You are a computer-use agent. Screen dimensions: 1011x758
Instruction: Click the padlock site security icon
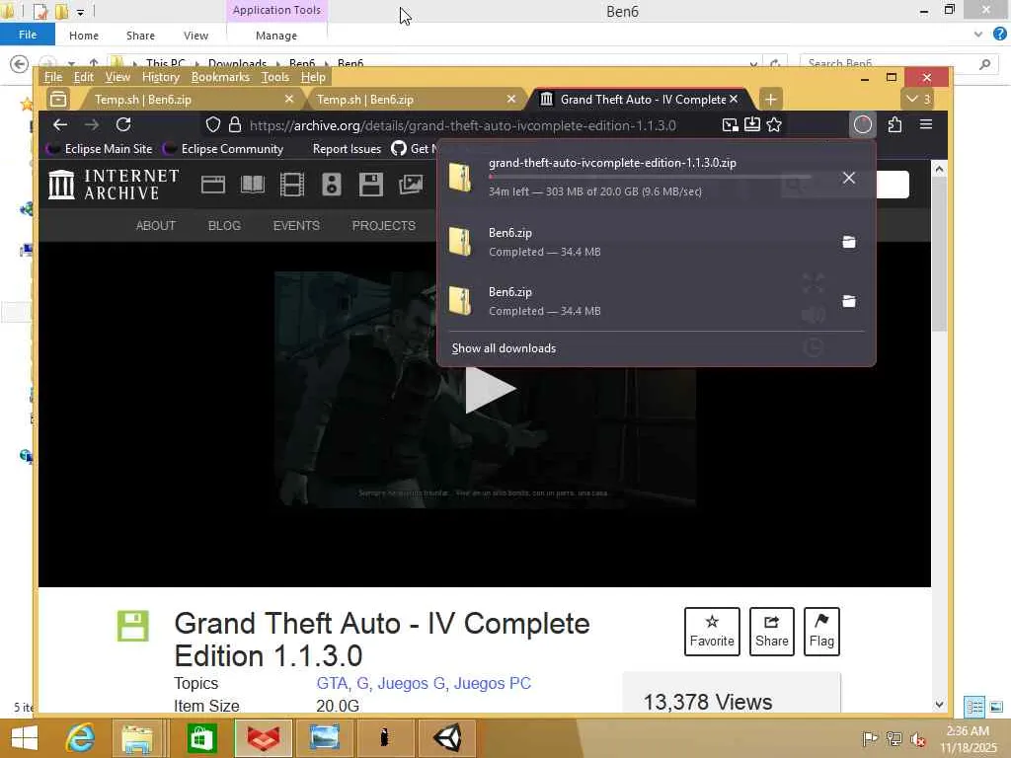coord(235,125)
